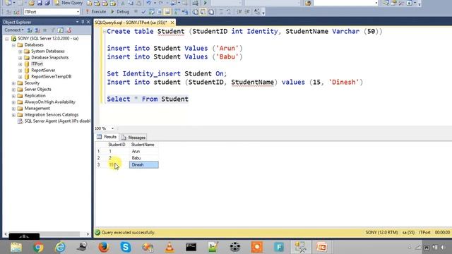452x254 pixels.
Task: Collapse the Databases folder node
Action: click(13, 45)
